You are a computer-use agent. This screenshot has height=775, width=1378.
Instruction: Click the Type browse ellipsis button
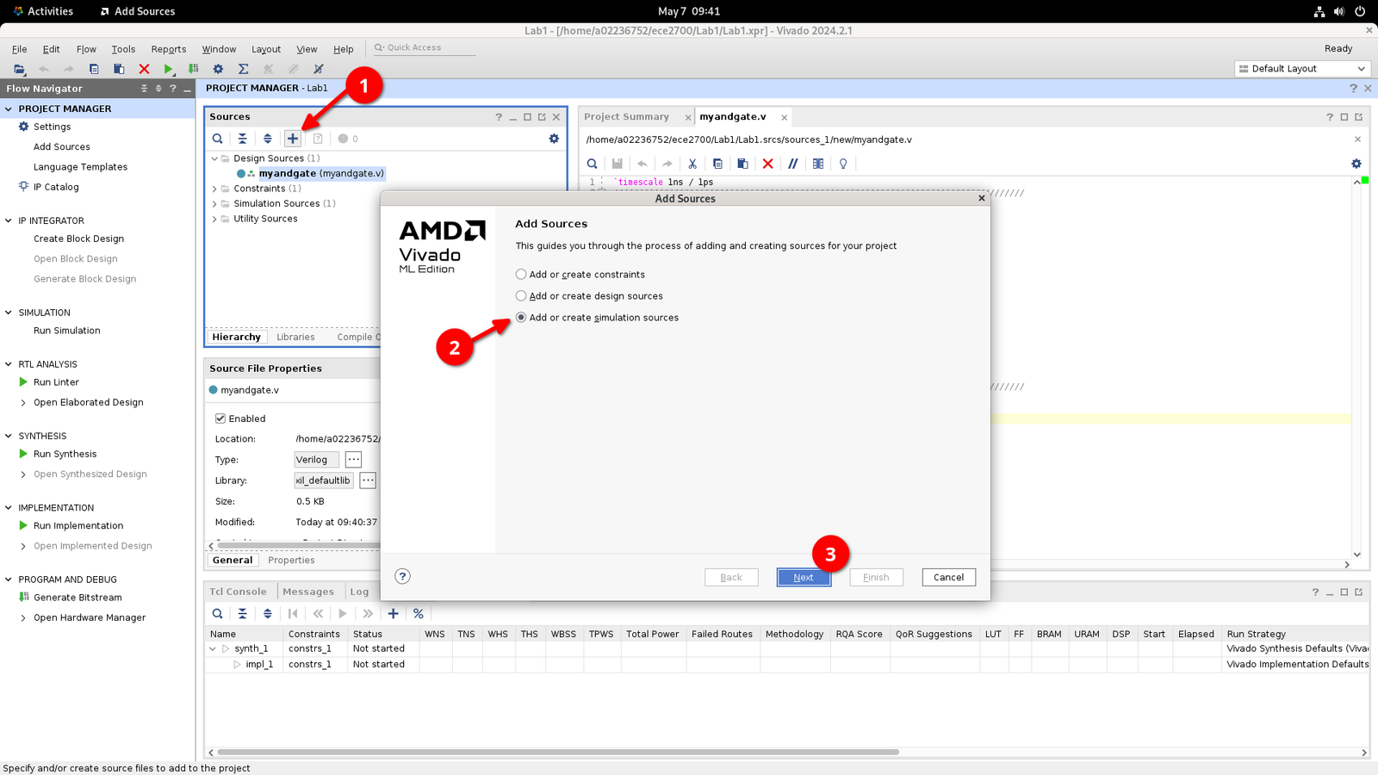[353, 460]
